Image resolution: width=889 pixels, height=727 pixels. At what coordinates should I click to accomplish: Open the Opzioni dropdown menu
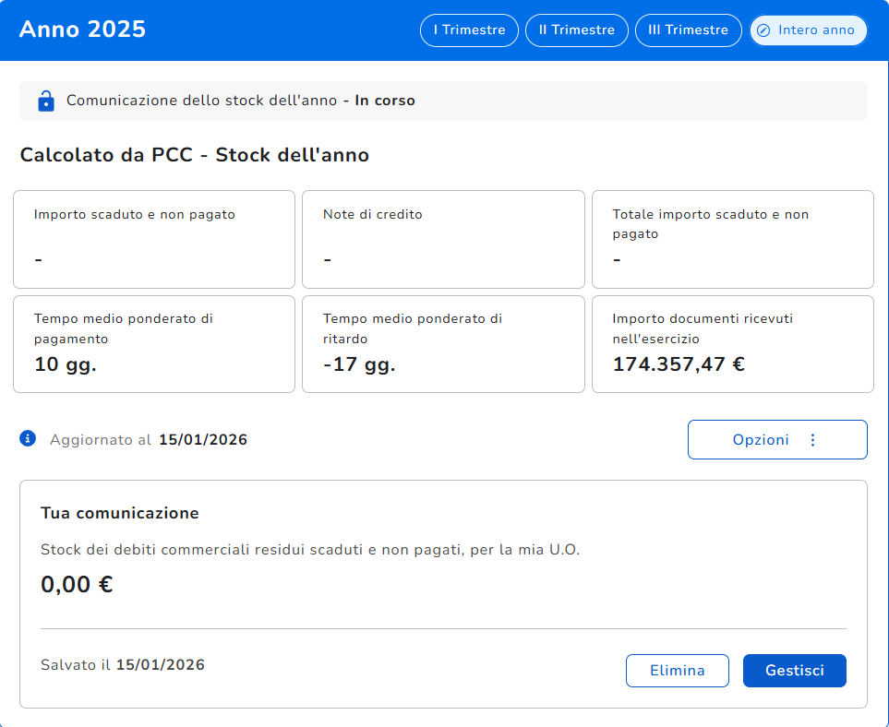(x=776, y=440)
